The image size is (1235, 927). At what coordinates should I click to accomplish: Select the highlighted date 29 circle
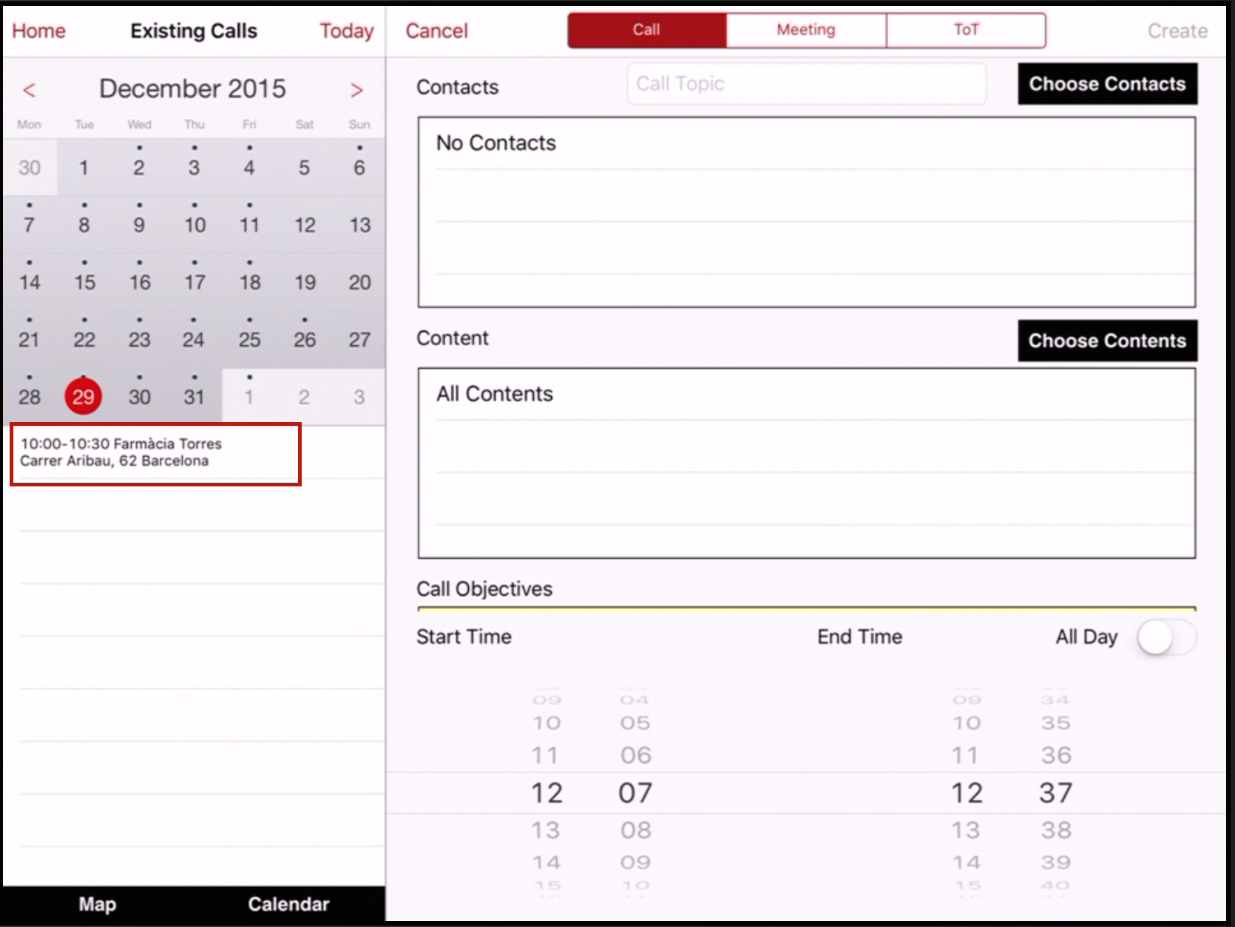click(x=84, y=397)
